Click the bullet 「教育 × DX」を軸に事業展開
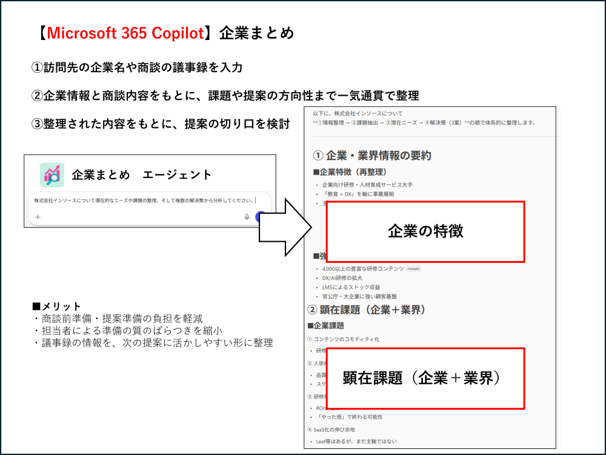The height and width of the screenshot is (455, 606). pyautogui.click(x=358, y=194)
